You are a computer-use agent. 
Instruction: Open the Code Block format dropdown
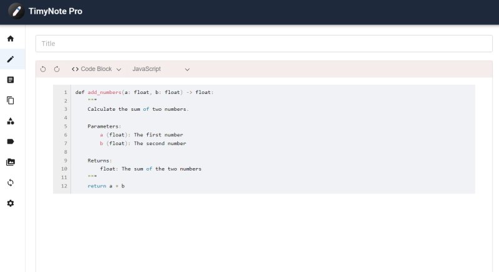[x=96, y=69]
